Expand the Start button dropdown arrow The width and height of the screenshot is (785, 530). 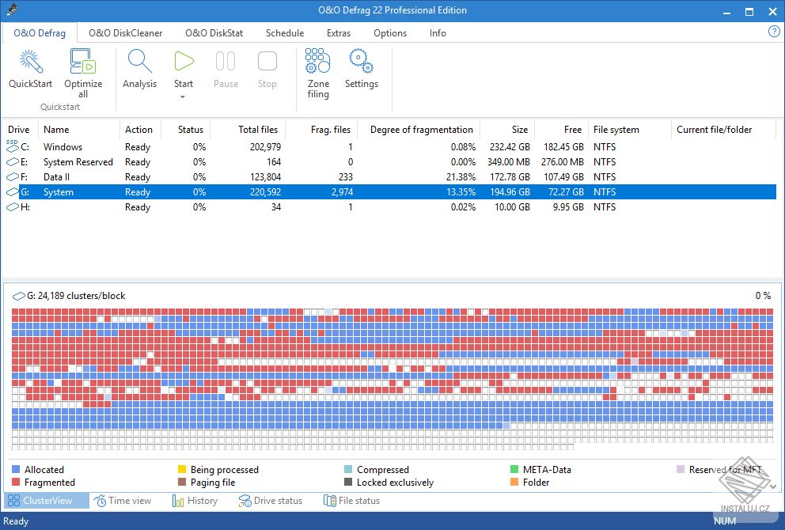tap(184, 97)
